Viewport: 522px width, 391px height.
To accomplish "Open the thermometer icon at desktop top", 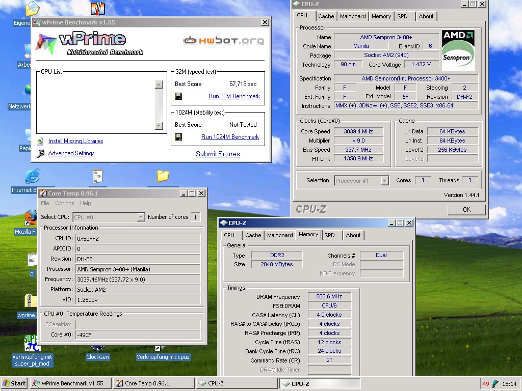I will pos(97,9).
